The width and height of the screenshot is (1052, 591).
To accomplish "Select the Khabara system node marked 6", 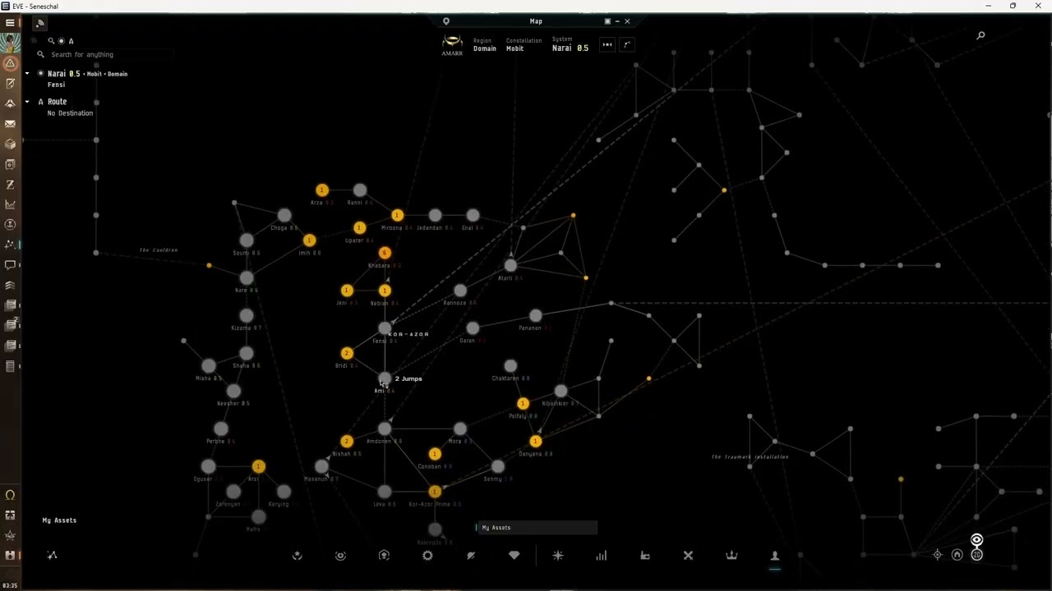I will pyautogui.click(x=385, y=253).
